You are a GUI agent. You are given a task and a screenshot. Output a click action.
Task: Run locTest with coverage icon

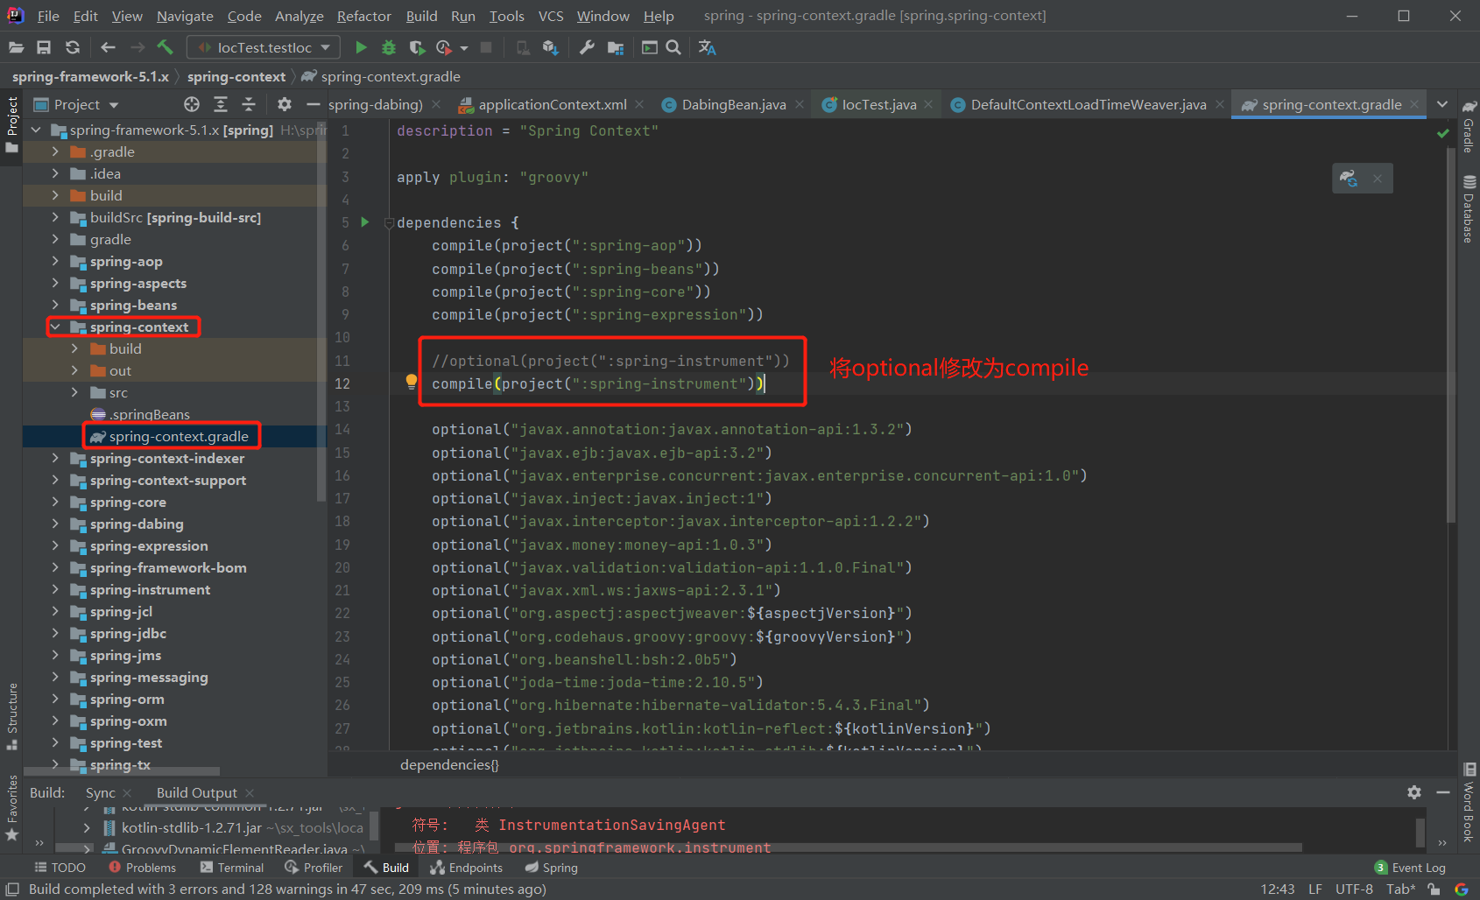click(417, 47)
